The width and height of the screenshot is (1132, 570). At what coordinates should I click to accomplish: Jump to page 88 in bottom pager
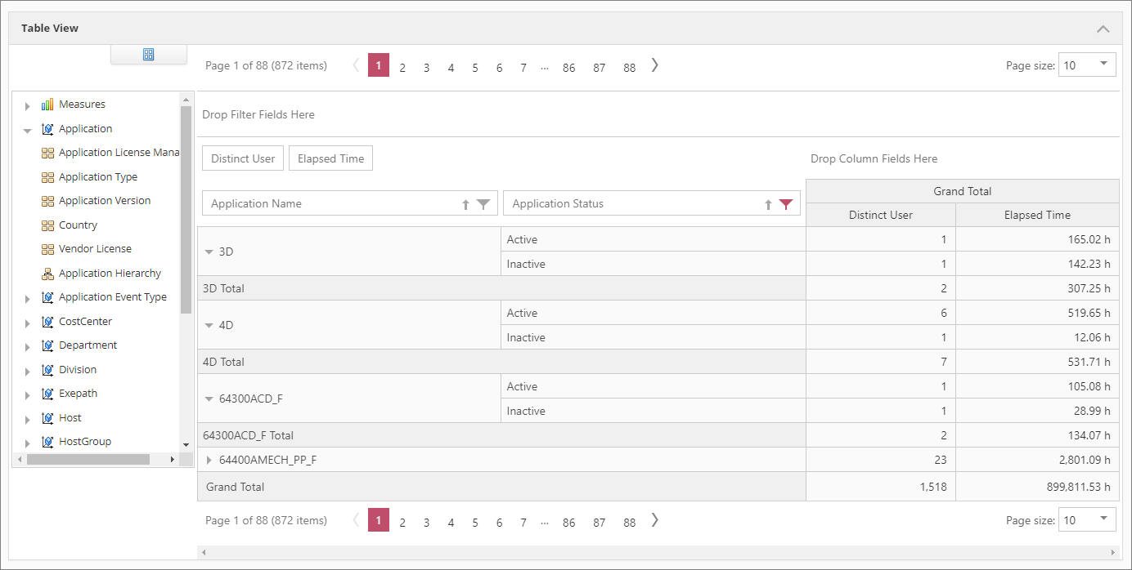(629, 522)
